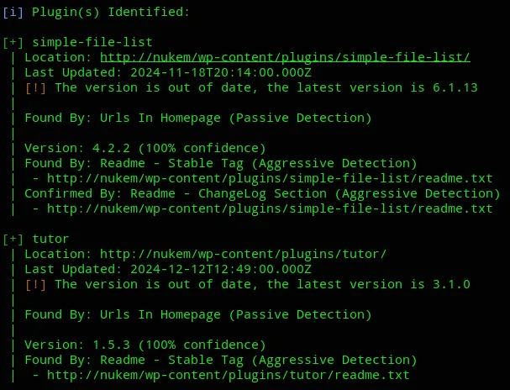Click the Last Updated 2024-11-18 timestamp

pyautogui.click(x=221, y=72)
